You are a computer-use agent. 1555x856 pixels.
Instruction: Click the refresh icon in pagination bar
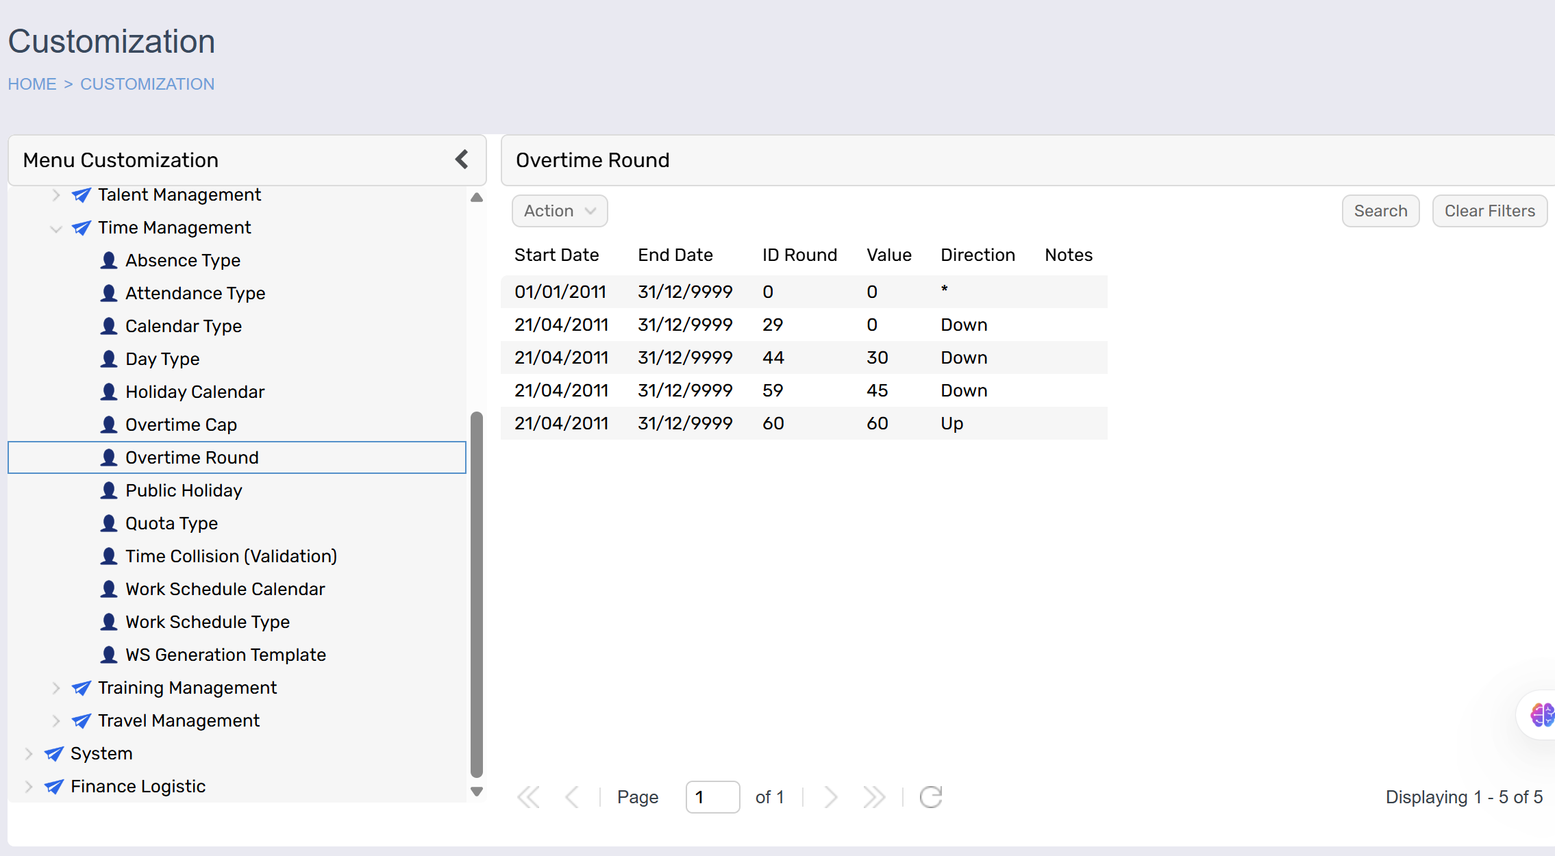[930, 797]
